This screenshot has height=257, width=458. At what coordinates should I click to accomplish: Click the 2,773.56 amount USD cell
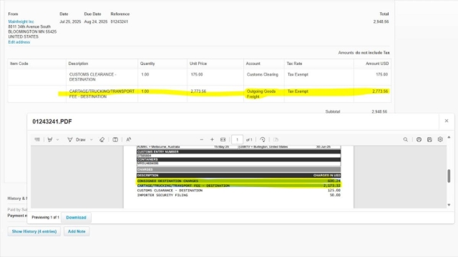(x=380, y=91)
